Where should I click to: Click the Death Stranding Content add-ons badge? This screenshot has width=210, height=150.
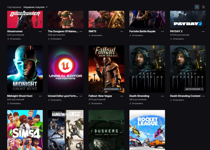(194, 89)
